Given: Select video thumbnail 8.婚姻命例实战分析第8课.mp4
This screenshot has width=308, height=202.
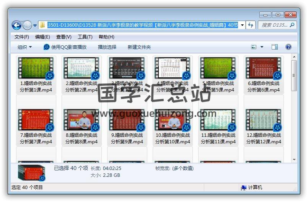Looking at the screenshot, I should pyautogui.click(x=81, y=120).
